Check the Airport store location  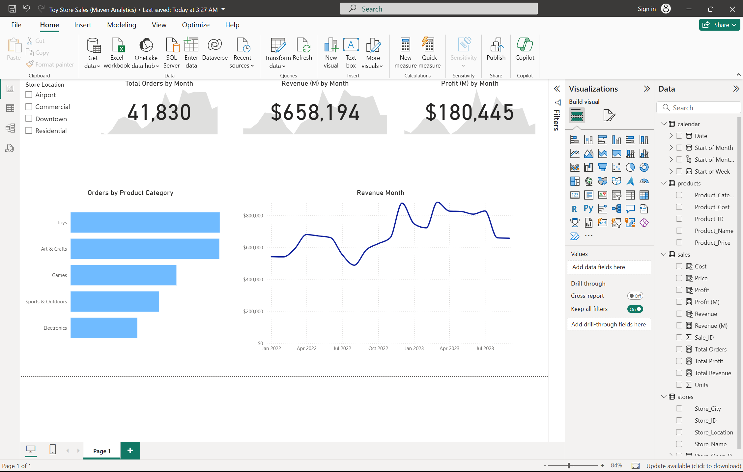[x=29, y=95]
